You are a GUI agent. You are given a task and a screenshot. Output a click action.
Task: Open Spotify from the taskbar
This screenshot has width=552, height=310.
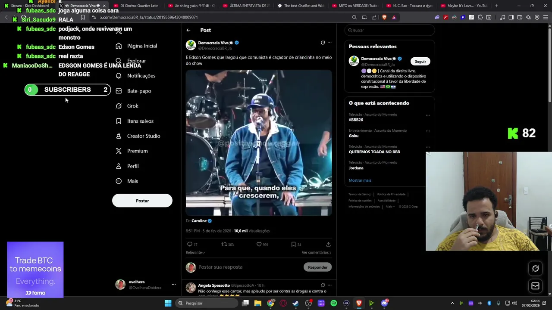(x=334, y=303)
